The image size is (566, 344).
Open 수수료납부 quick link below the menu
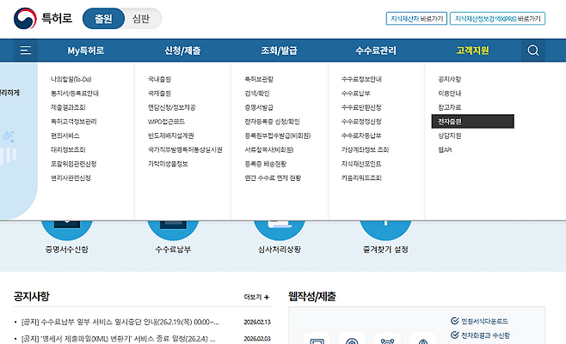pos(173,249)
